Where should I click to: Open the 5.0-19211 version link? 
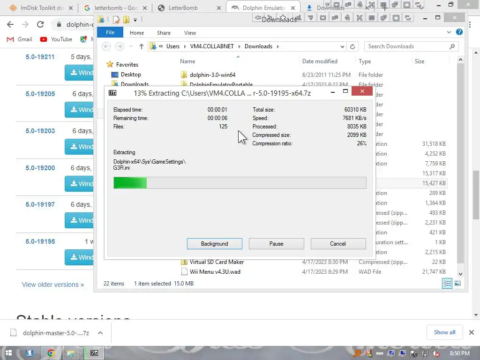click(x=40, y=57)
